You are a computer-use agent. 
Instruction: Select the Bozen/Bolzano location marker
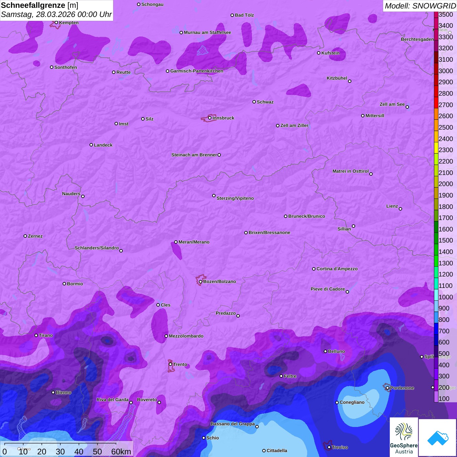[200, 282]
